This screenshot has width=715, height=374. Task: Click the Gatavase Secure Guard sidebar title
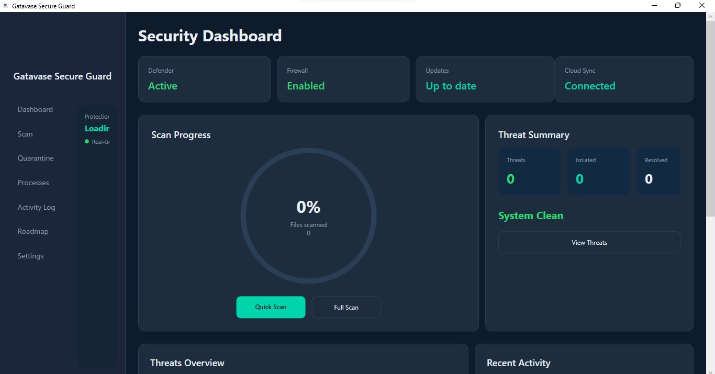(x=62, y=76)
